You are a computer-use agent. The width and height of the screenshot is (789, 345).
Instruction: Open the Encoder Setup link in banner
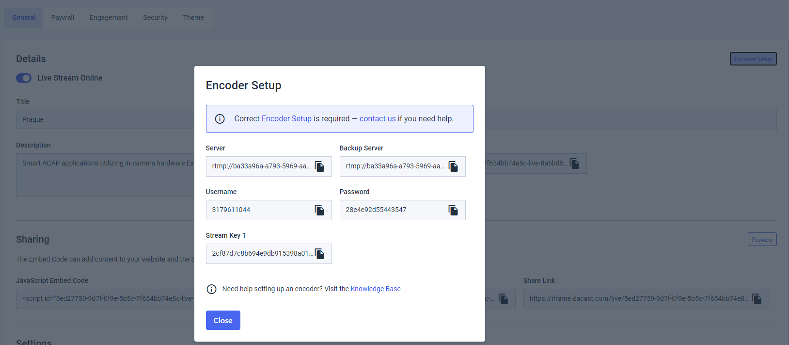pos(286,118)
